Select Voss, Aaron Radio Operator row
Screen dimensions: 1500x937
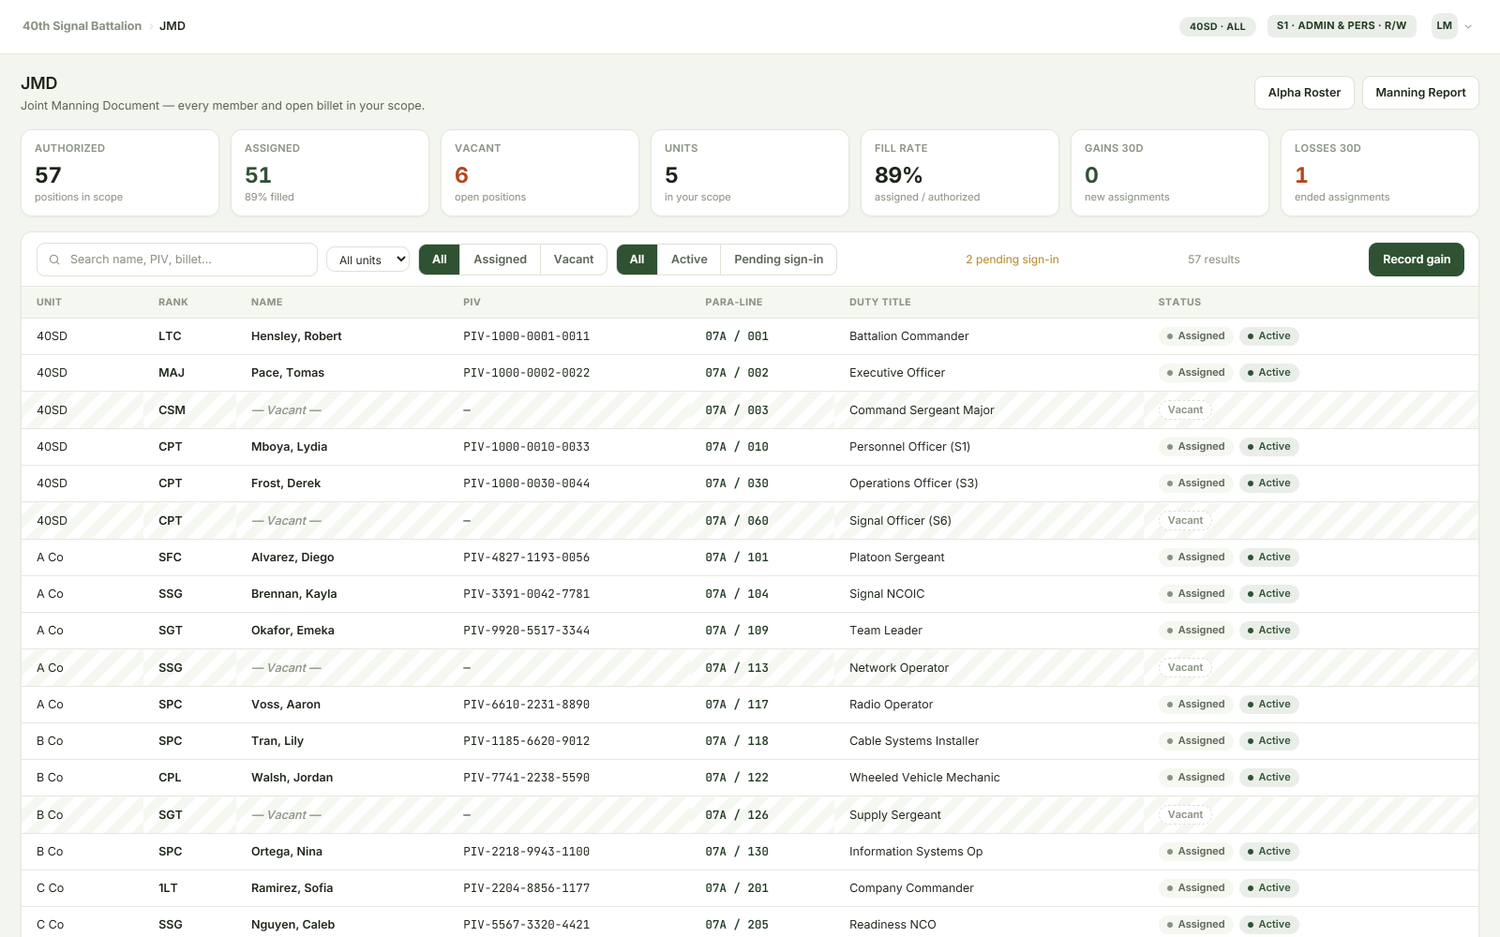point(750,705)
